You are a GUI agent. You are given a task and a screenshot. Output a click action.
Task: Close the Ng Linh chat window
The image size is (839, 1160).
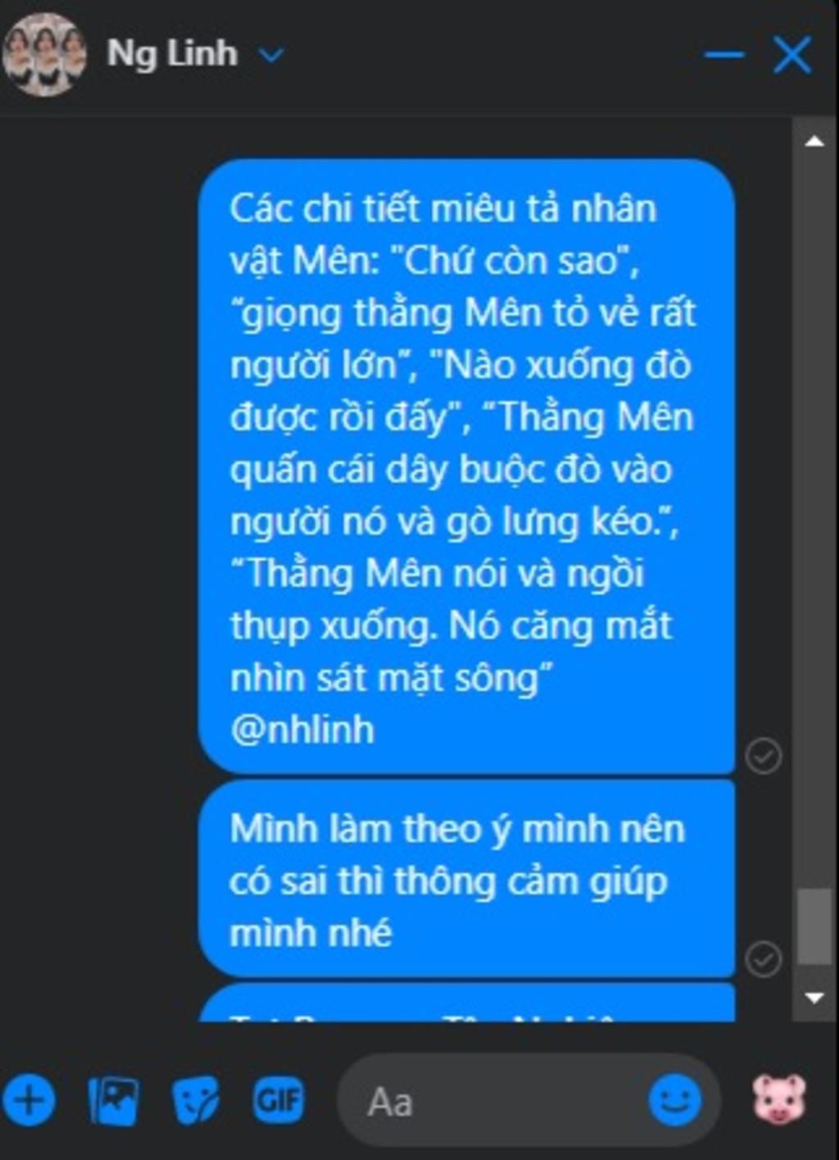(x=792, y=55)
